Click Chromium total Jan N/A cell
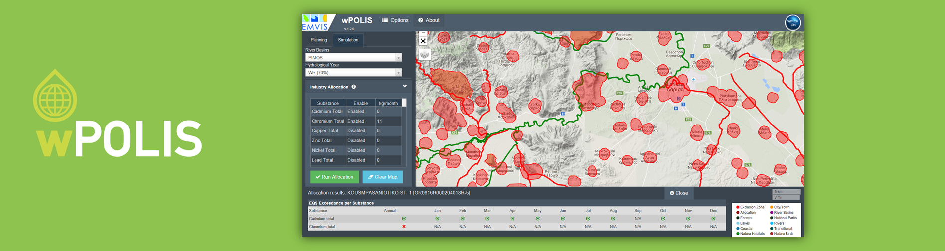Image resolution: width=945 pixels, height=251 pixels. click(x=437, y=227)
